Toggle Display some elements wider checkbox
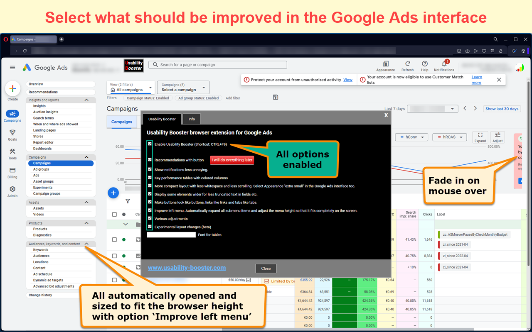The width and height of the screenshot is (532, 332). pos(150,194)
